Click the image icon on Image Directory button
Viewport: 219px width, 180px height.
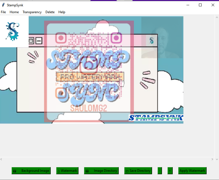(87, 171)
